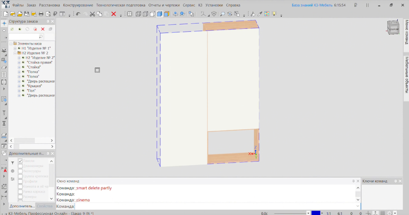Click the horizontal scrollbar of the order tree
Image resolution: width=409 pixels, height=215 pixels.
click(x=31, y=140)
